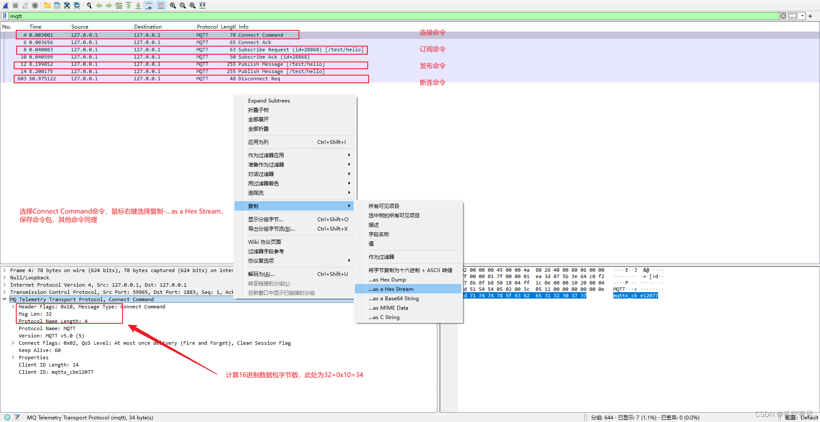Image resolution: width=820 pixels, height=422 pixels.
Task: Sort packets by Time column
Action: (x=48, y=26)
